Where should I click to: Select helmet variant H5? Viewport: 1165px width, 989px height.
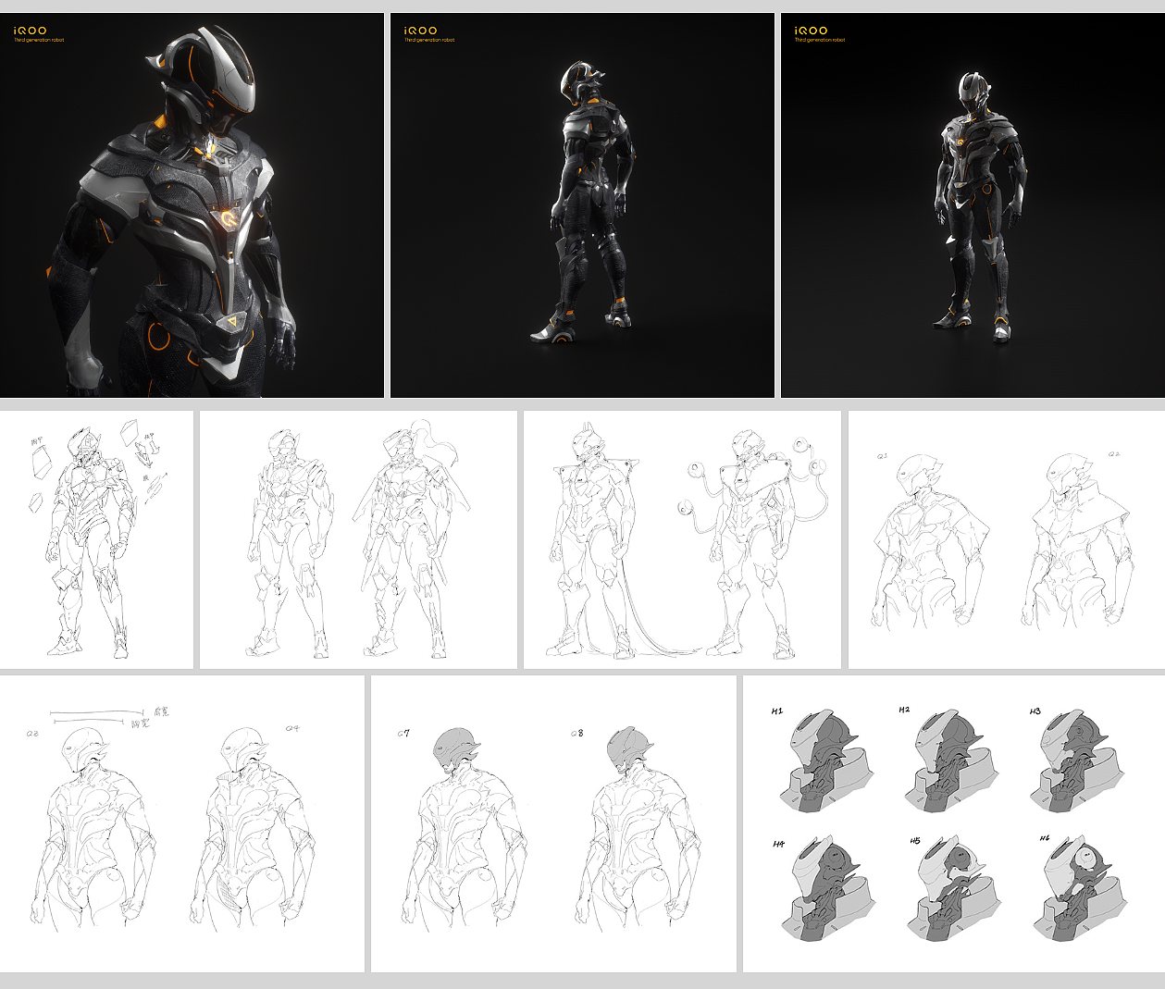(953, 889)
